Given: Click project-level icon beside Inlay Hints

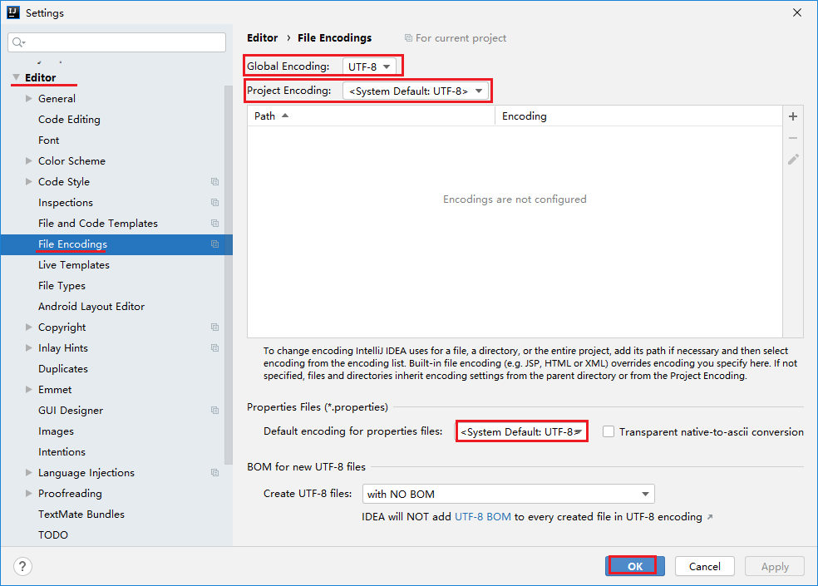Looking at the screenshot, I should [x=215, y=348].
